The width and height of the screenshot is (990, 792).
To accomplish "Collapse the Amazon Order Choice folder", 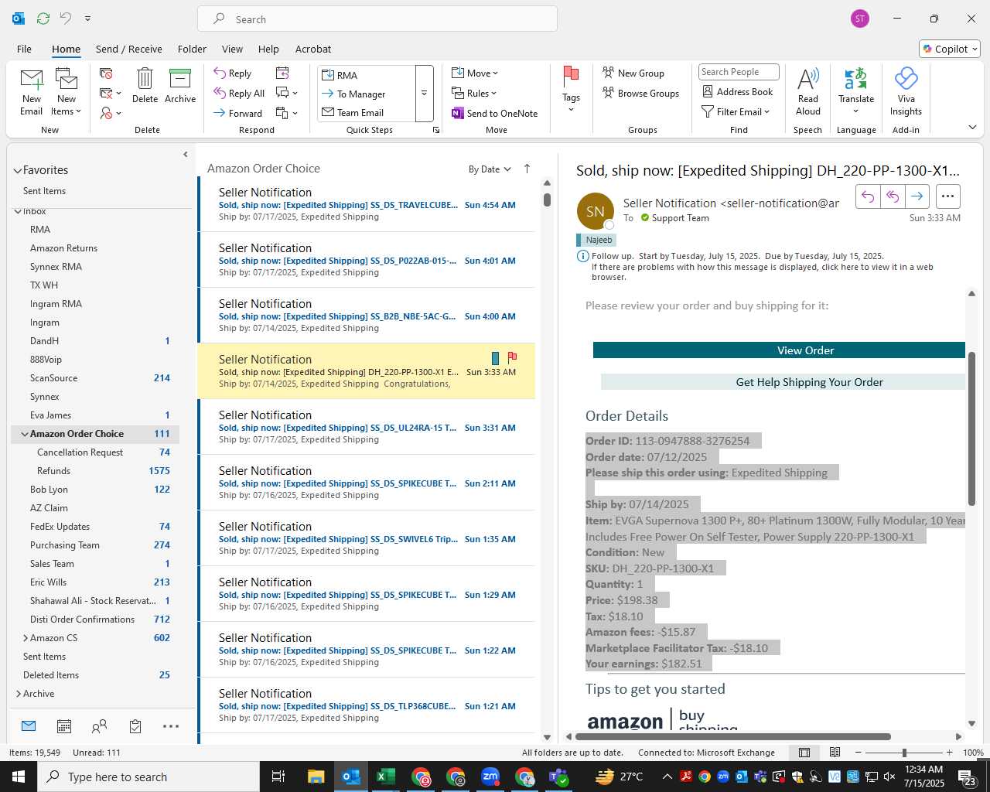I will pos(25,434).
